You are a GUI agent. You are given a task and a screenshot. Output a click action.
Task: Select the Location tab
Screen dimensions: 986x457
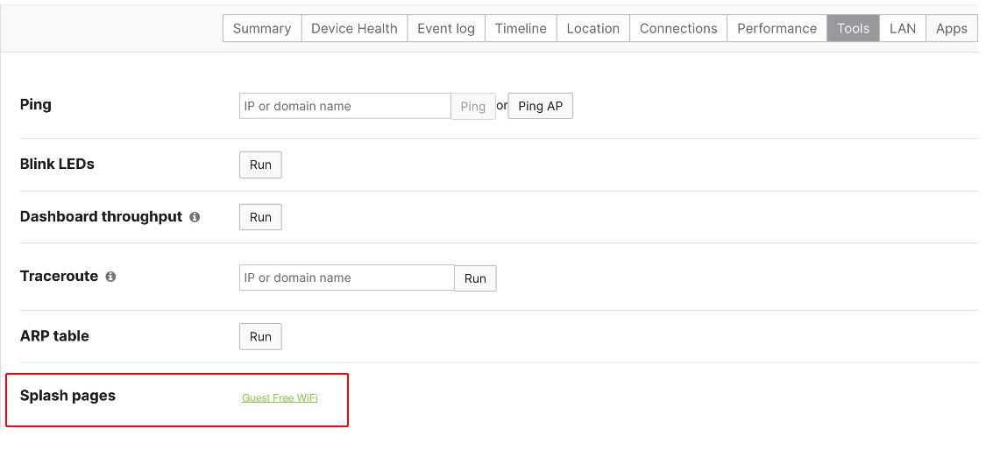point(592,28)
